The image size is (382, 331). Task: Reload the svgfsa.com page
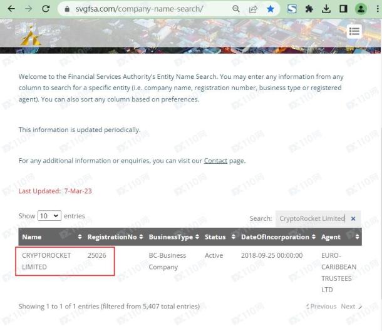(x=46, y=9)
